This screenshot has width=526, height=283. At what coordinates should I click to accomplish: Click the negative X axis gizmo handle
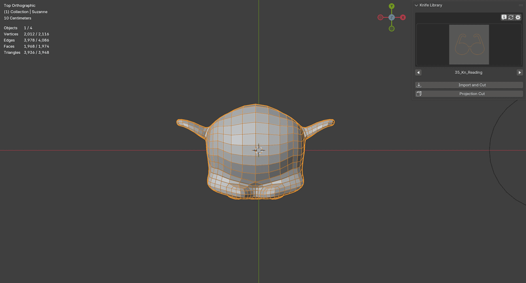point(380,17)
